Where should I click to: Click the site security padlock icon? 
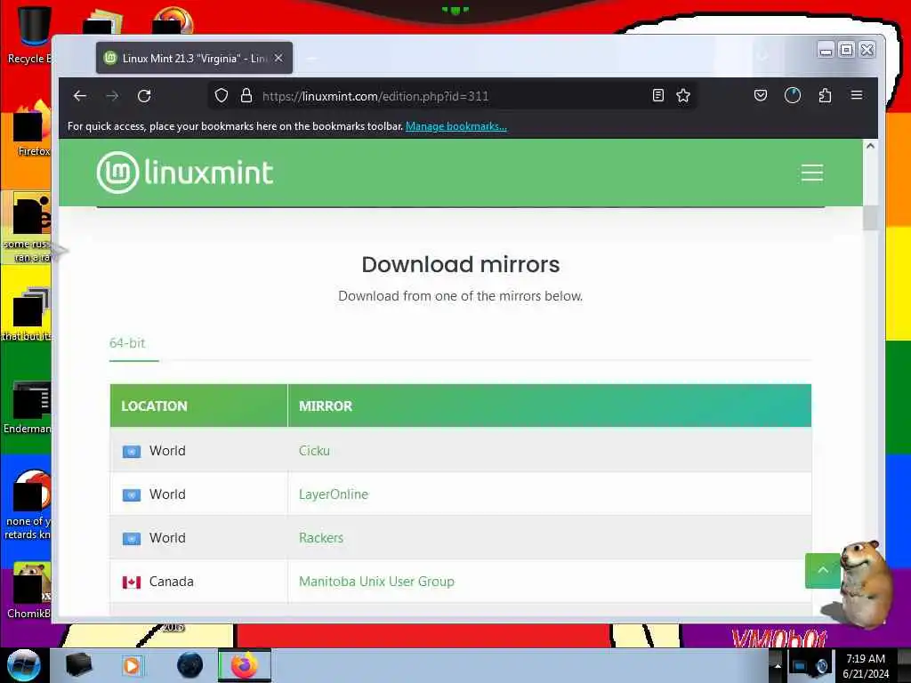246,96
